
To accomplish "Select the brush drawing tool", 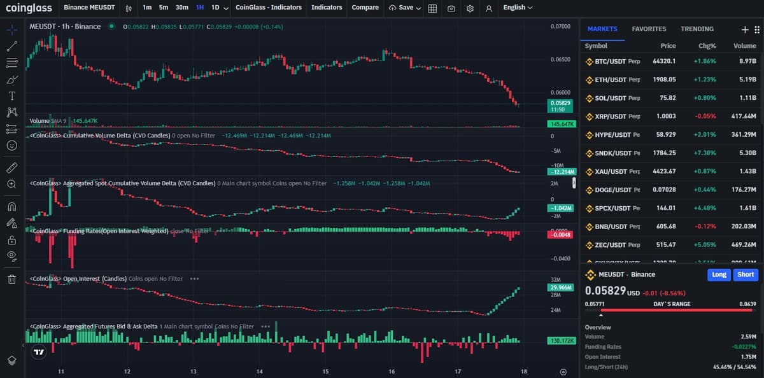I will [x=11, y=79].
